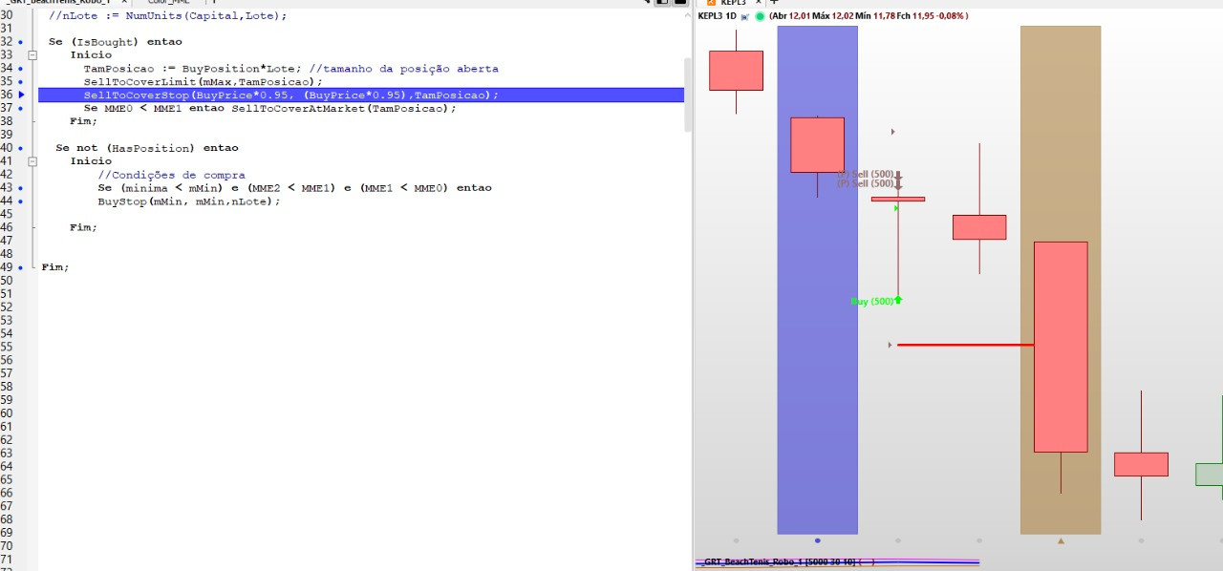Screen dimensions: 1223x571
Task: Collapse the code block at line 33
Action: (32, 55)
